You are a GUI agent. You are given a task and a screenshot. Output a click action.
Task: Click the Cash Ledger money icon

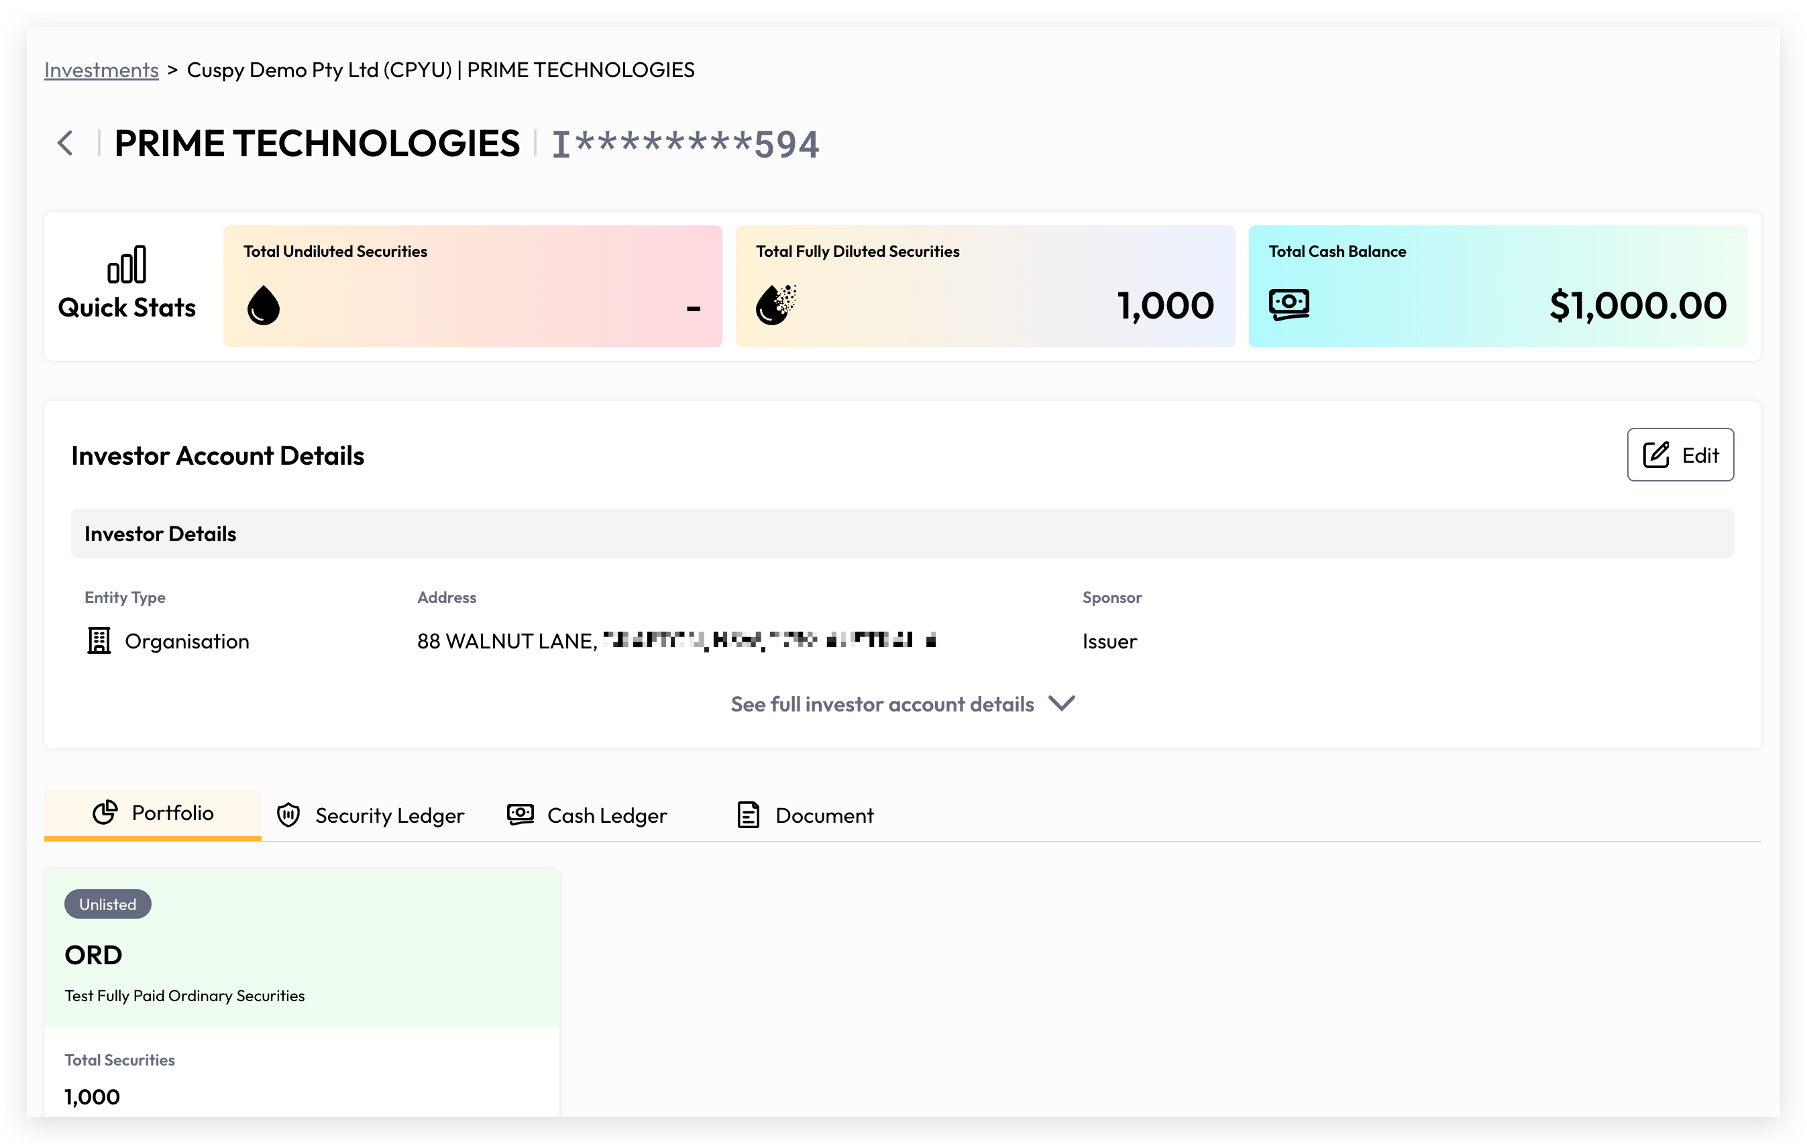[x=520, y=815]
